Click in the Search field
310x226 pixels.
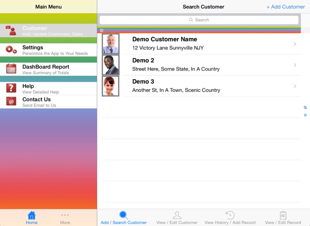tap(199, 20)
